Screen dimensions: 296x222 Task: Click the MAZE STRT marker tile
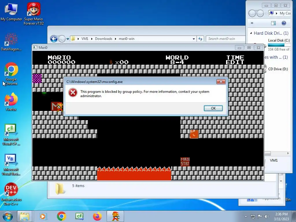185,162
